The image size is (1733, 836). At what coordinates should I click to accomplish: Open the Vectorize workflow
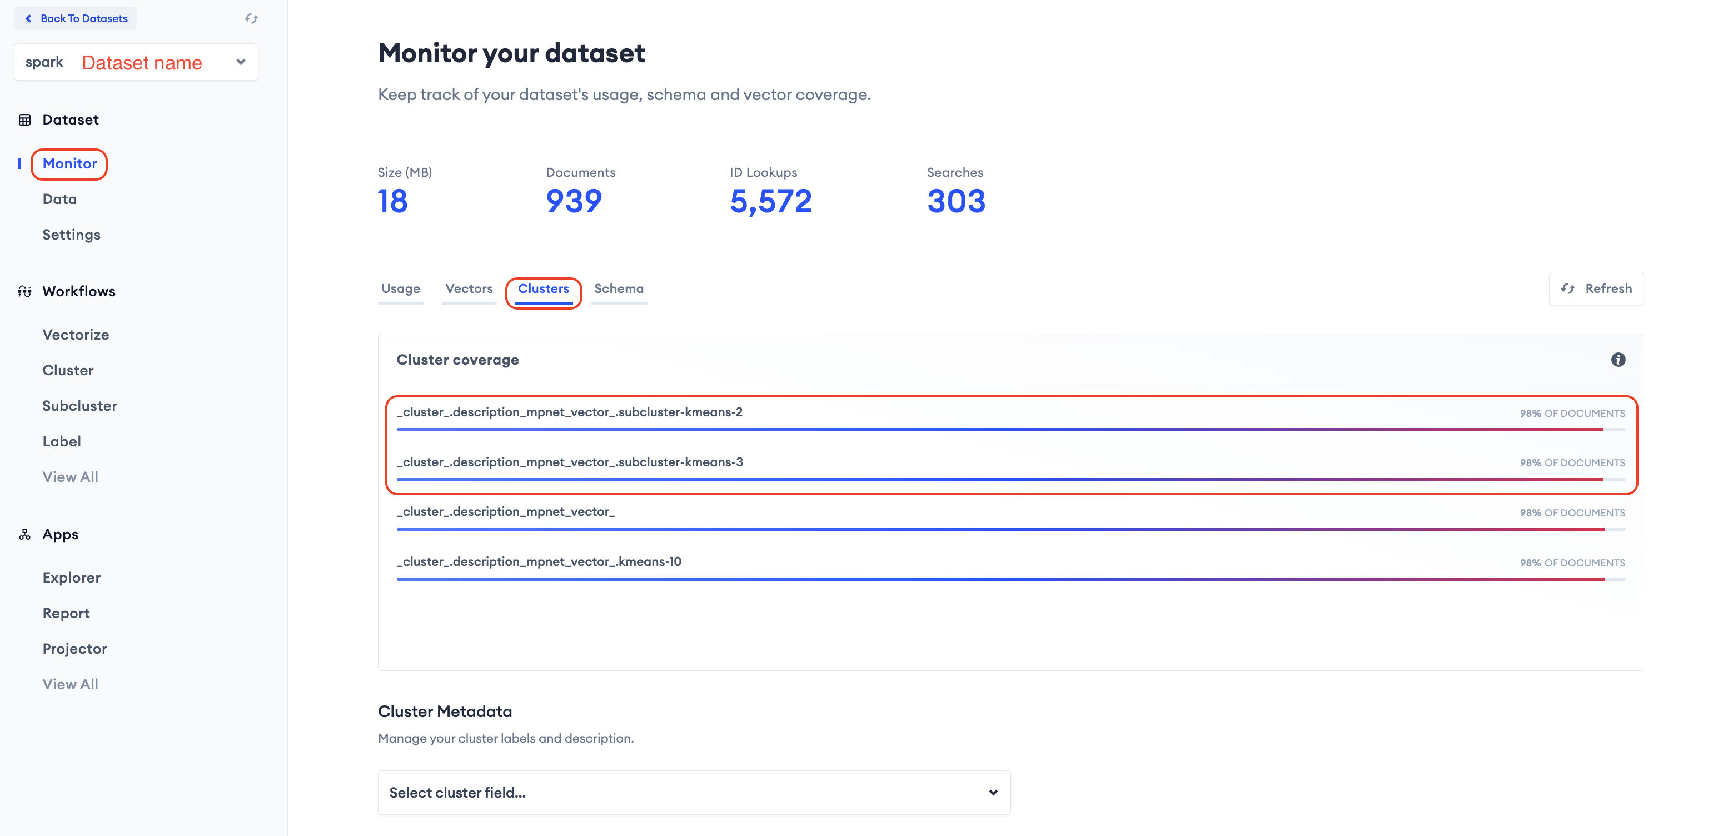76,334
